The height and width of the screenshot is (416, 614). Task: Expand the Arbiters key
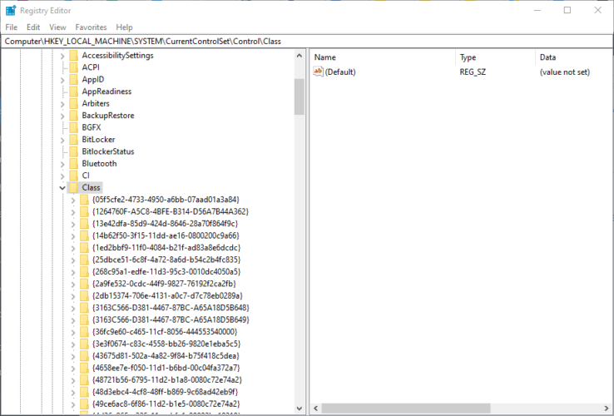[x=62, y=104]
